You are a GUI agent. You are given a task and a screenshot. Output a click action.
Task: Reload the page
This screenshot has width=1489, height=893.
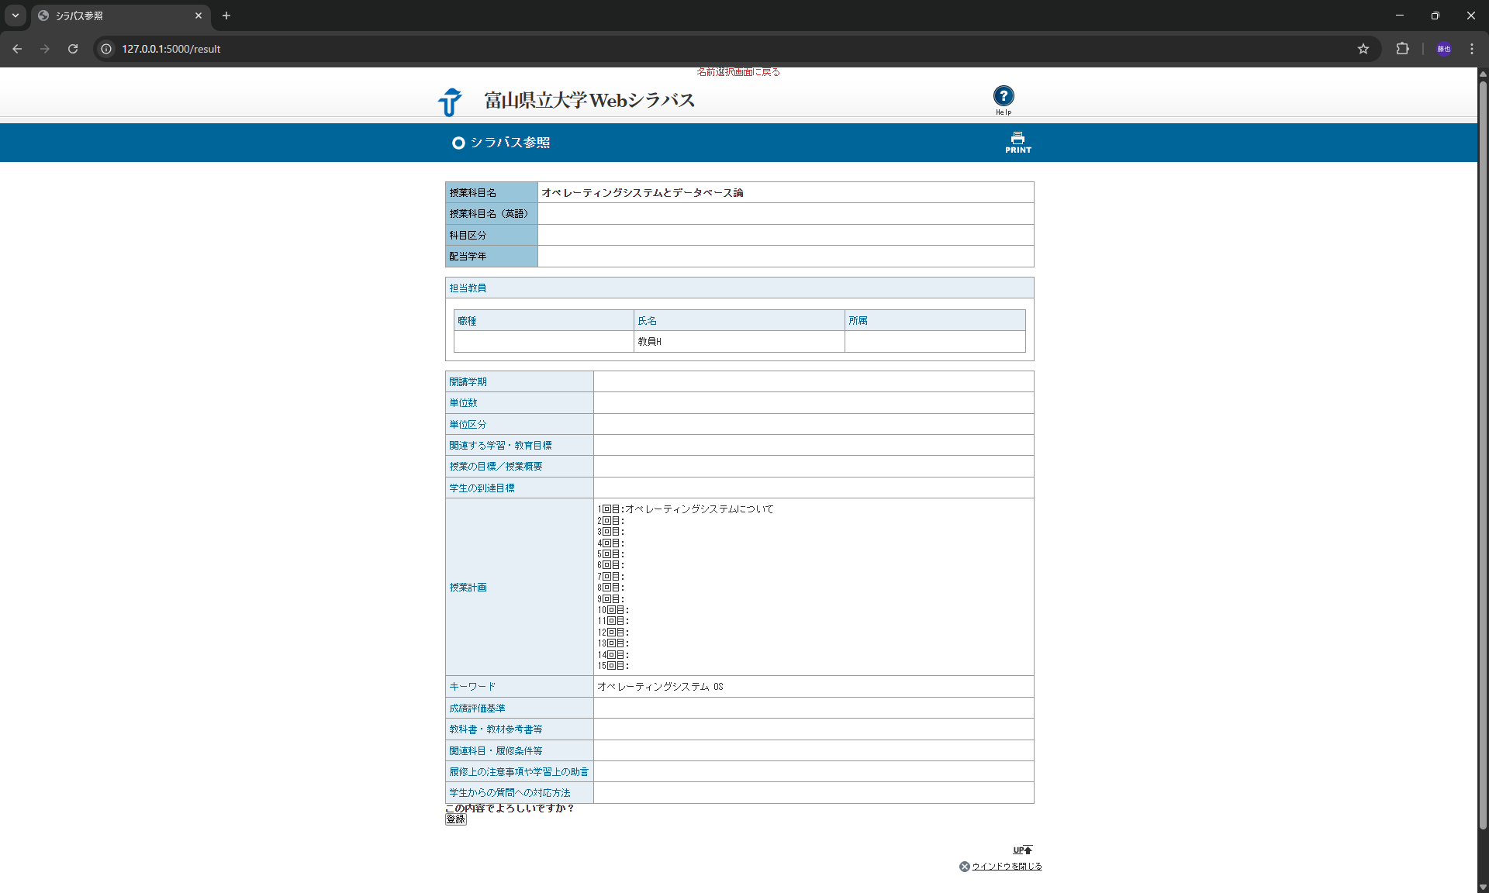73,49
